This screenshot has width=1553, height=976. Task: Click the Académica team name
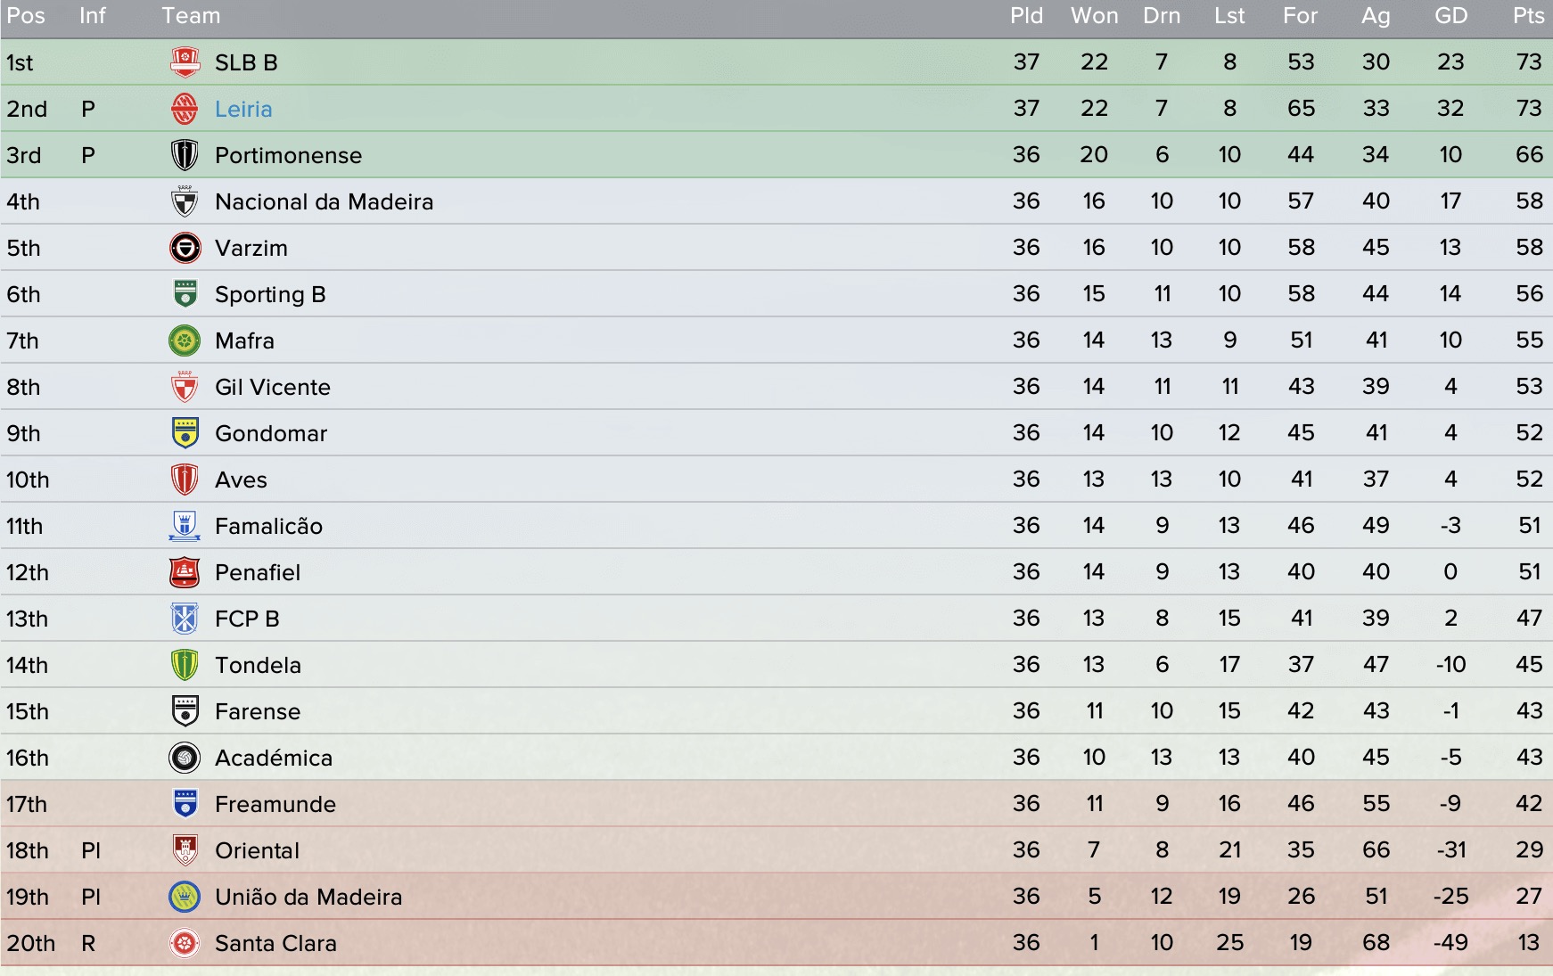click(274, 758)
